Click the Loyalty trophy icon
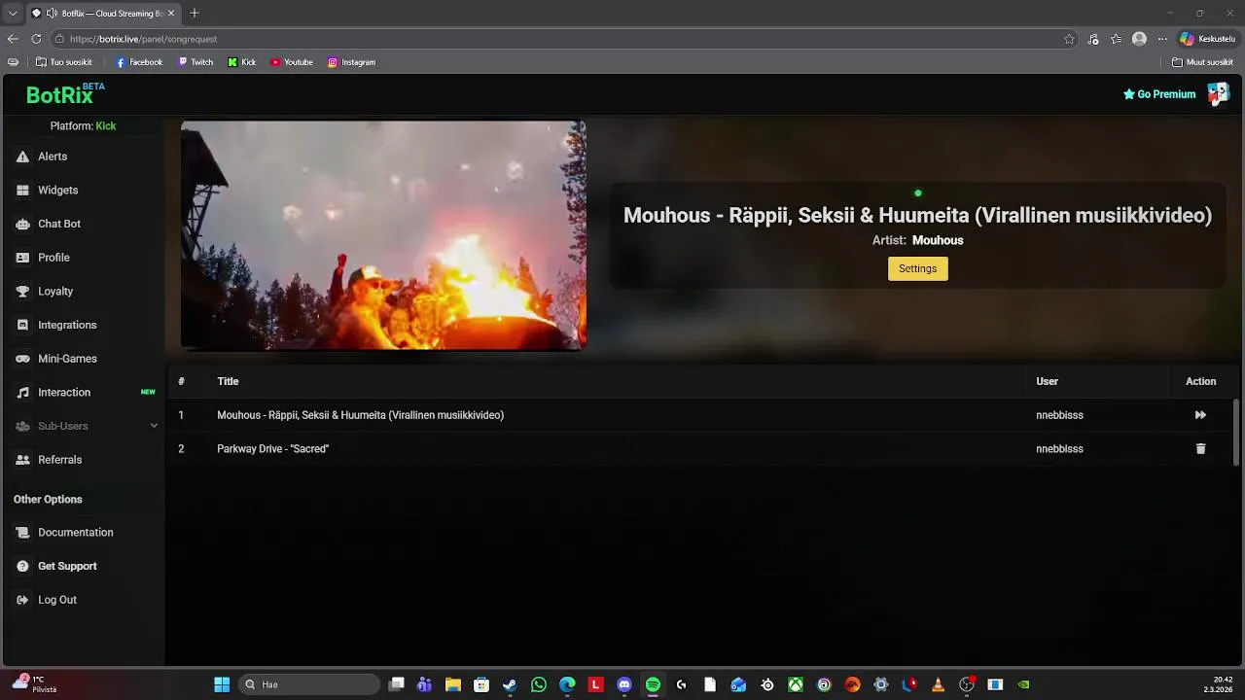 22,292
